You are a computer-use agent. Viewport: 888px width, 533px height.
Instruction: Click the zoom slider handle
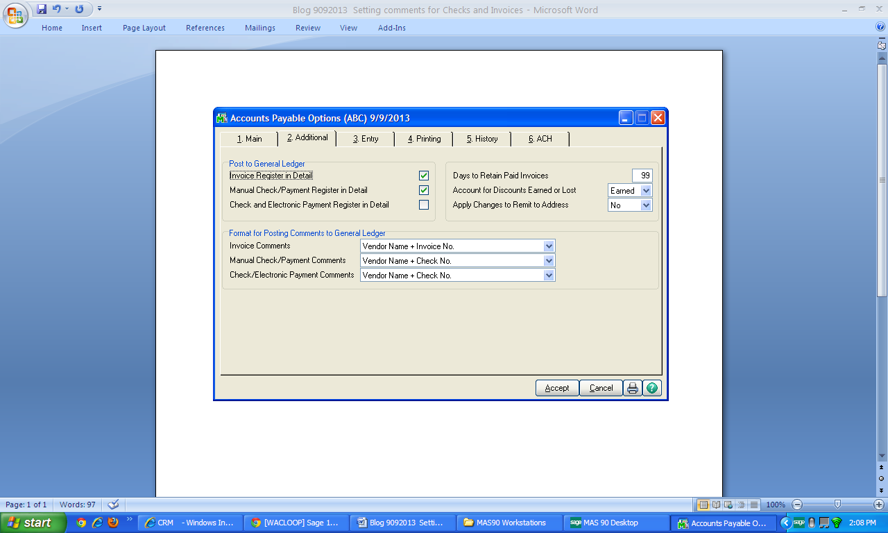click(x=837, y=505)
